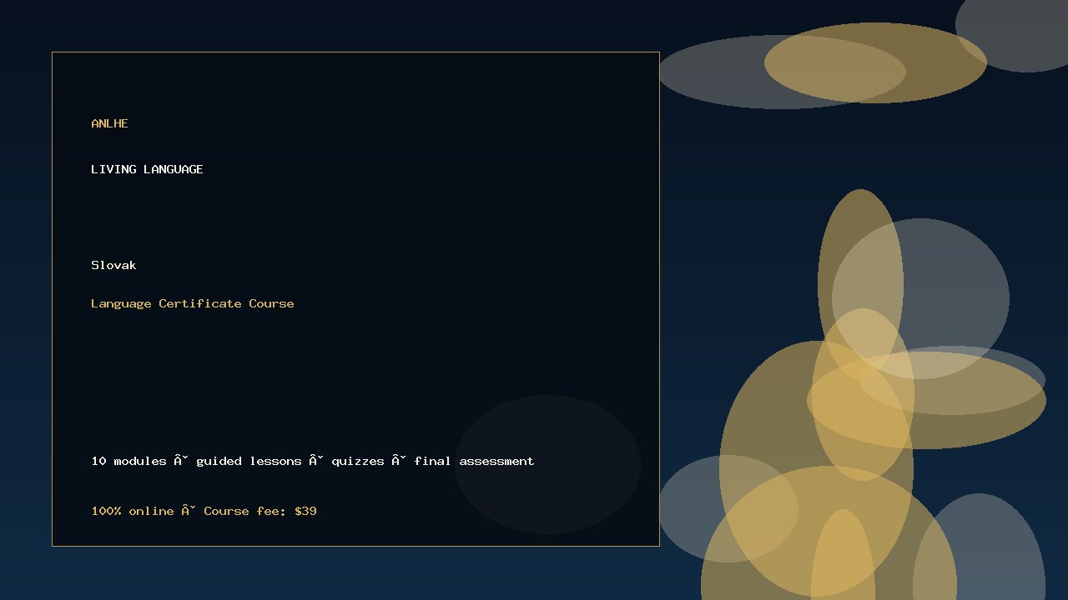The image size is (1068, 600).
Task: Click the "Course fee: $39" line
Action: pyautogui.click(x=204, y=511)
